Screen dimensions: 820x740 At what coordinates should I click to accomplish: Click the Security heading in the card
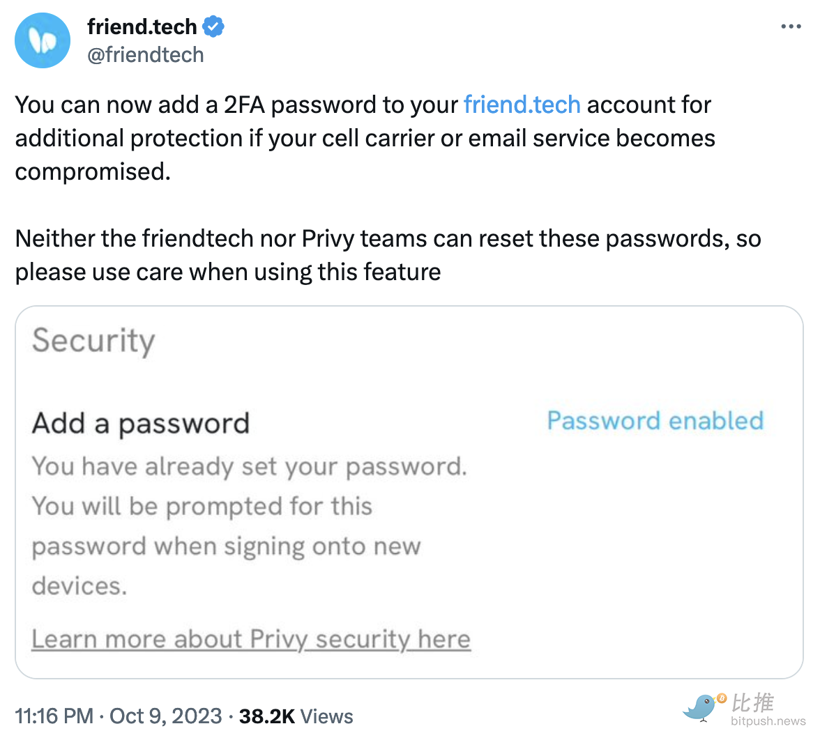click(93, 341)
